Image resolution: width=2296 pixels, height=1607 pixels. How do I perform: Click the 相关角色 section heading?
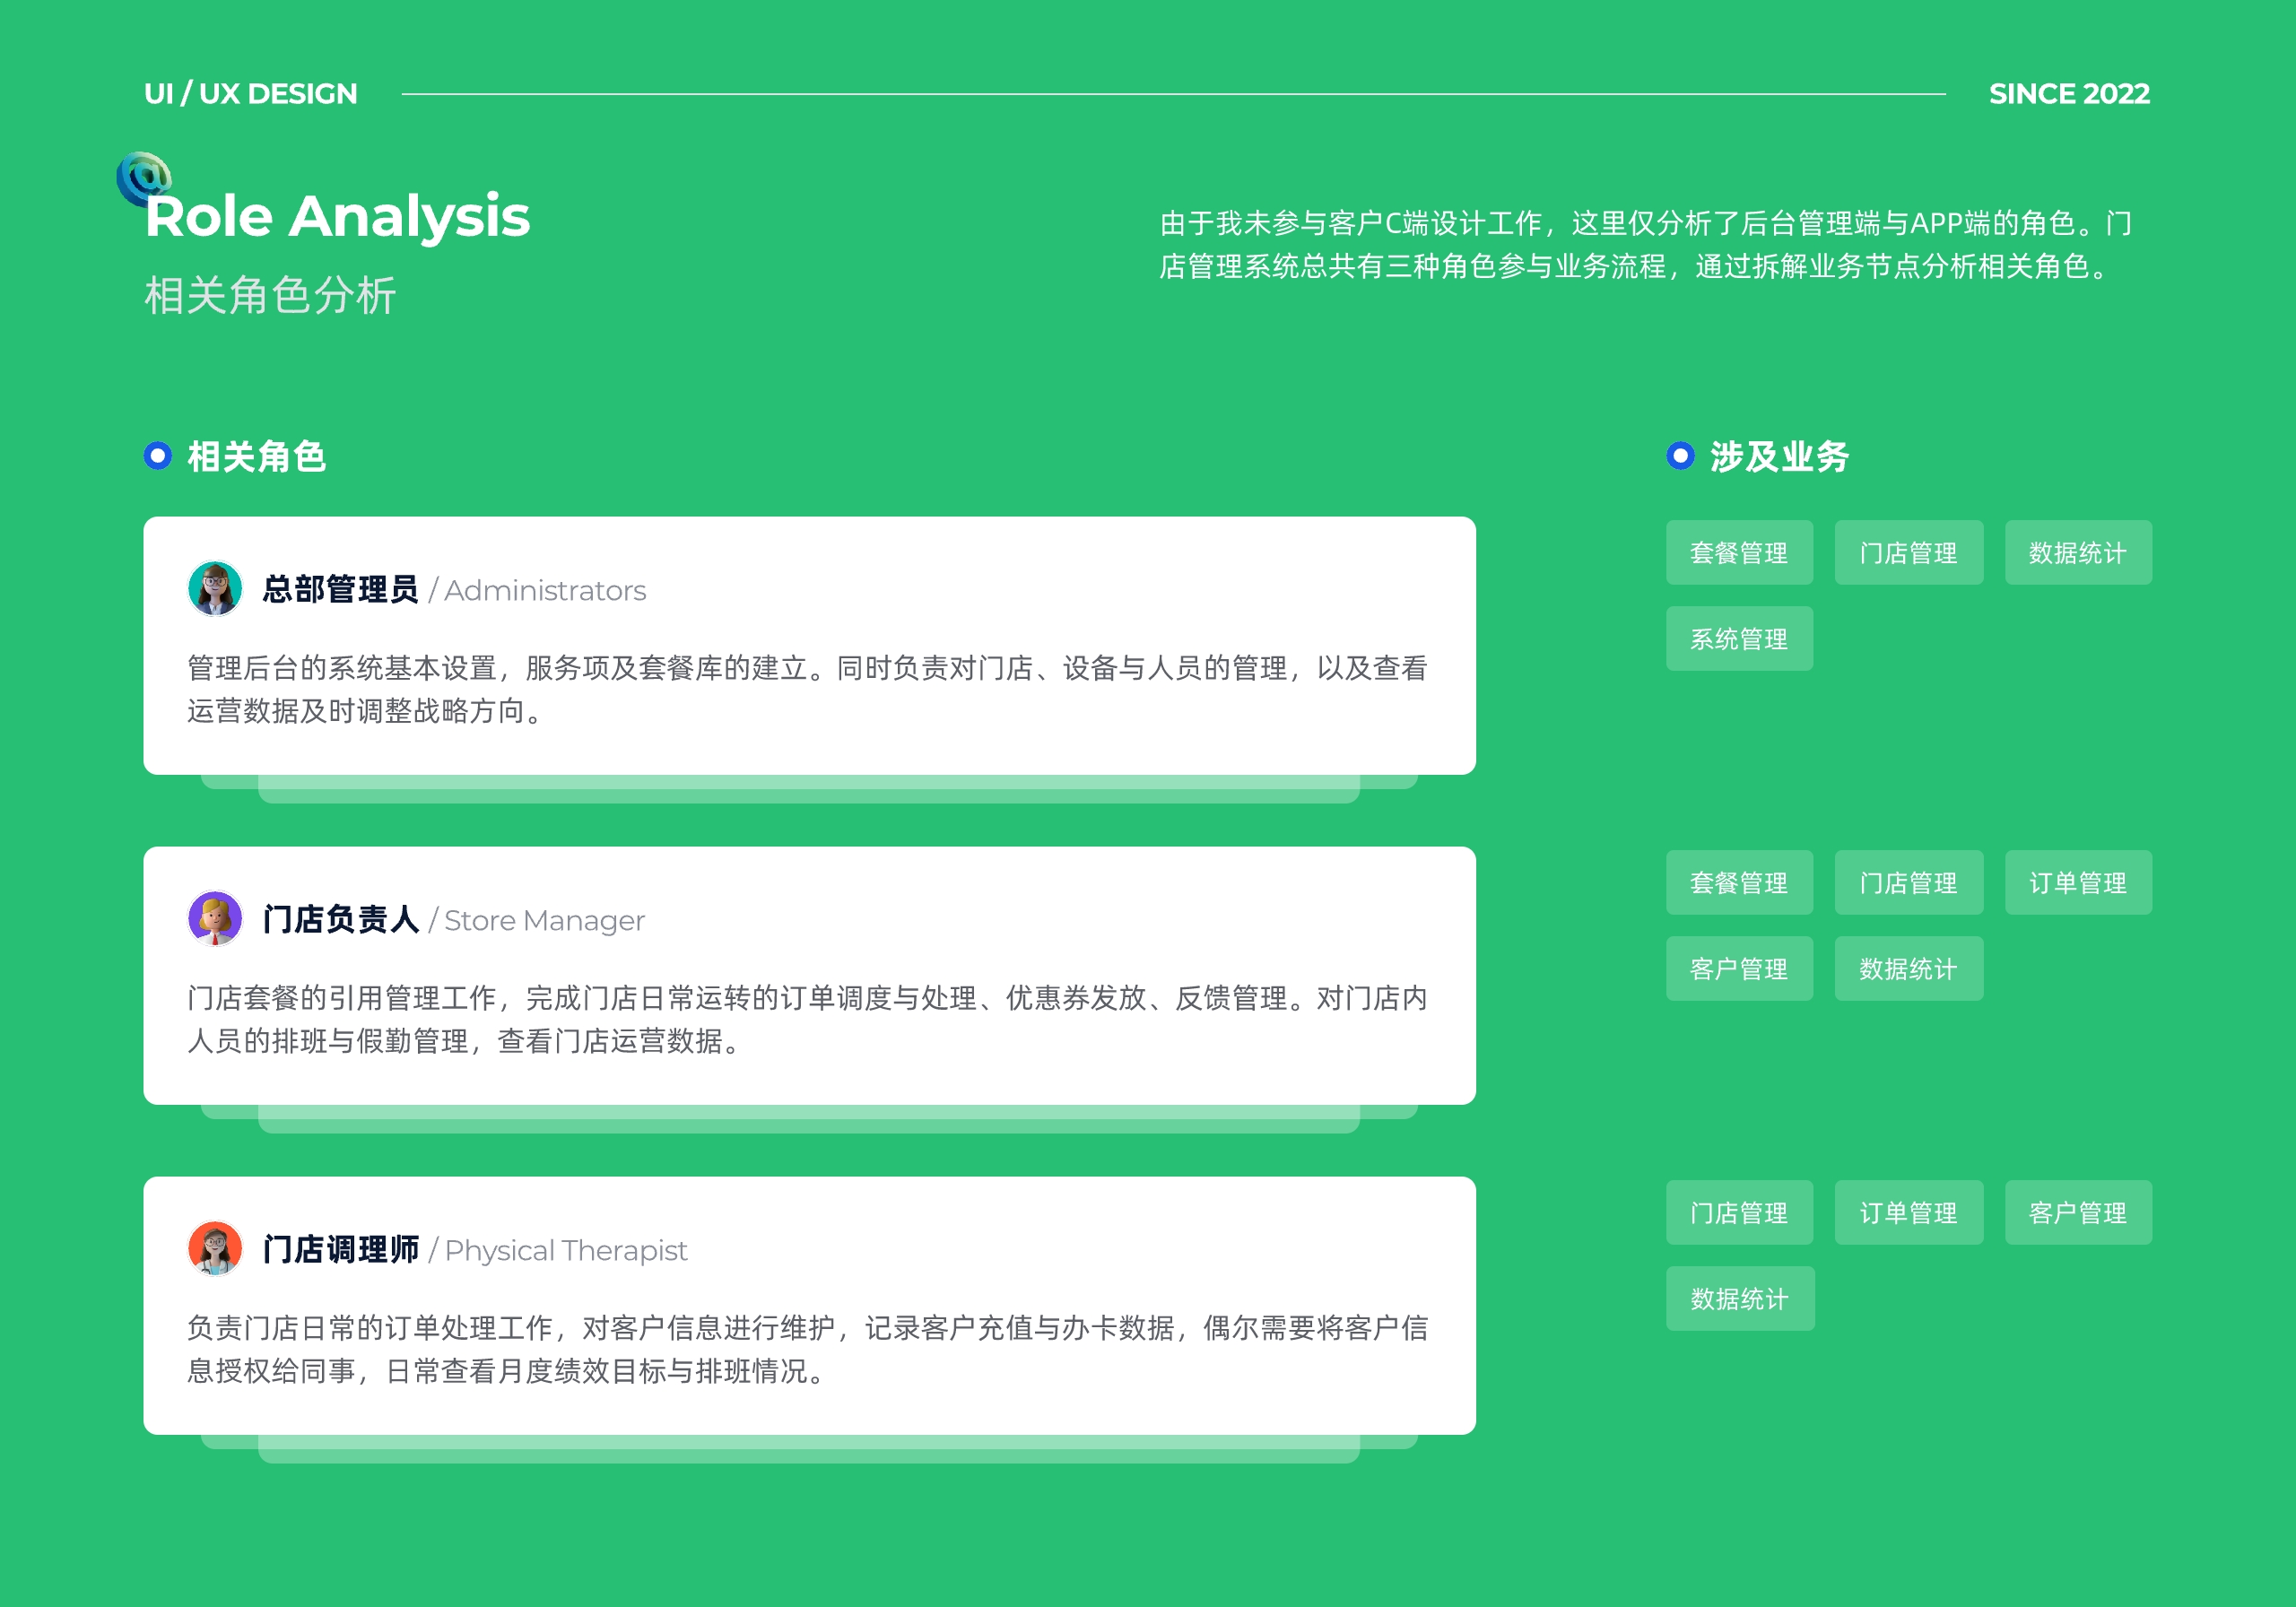pyautogui.click(x=257, y=456)
